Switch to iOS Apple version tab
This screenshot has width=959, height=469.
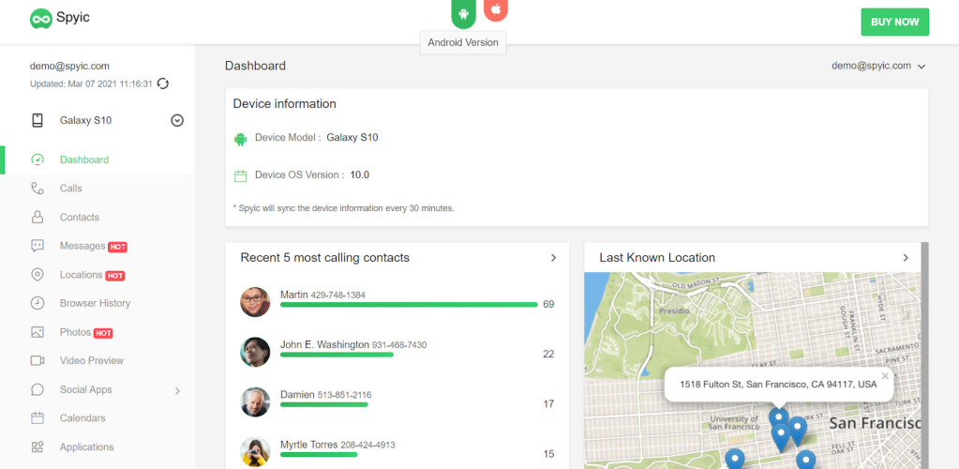coord(496,9)
